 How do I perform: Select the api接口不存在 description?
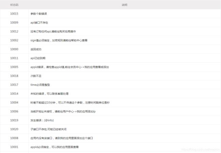(x=39, y=22)
